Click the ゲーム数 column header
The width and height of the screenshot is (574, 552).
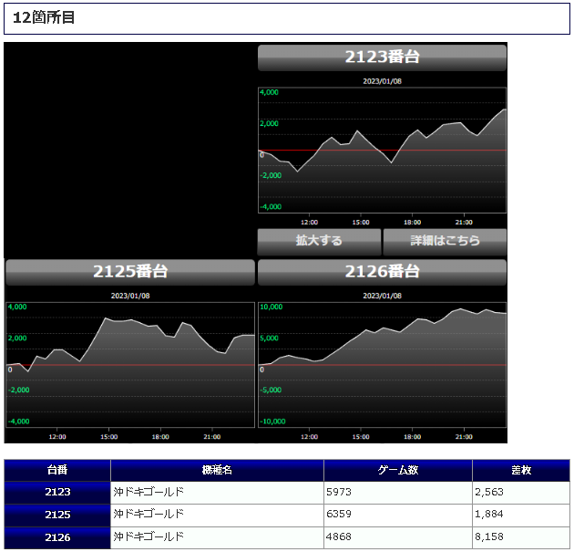pos(398,470)
